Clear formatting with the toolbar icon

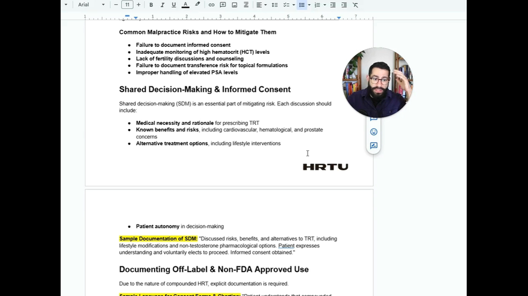pyautogui.click(x=355, y=5)
